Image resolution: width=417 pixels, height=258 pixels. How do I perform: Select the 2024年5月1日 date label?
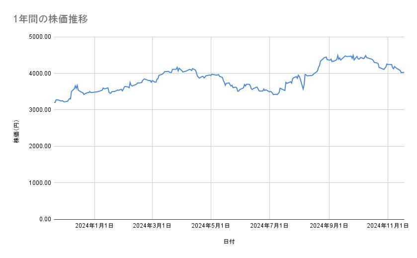click(211, 226)
